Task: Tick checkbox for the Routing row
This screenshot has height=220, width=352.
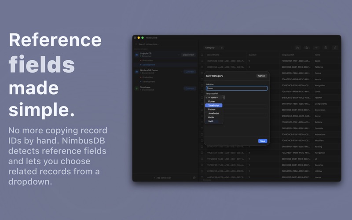Action: click(x=202, y=147)
